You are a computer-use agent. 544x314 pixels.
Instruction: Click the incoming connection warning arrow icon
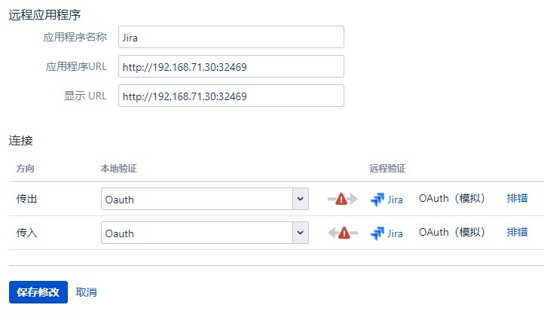click(343, 233)
